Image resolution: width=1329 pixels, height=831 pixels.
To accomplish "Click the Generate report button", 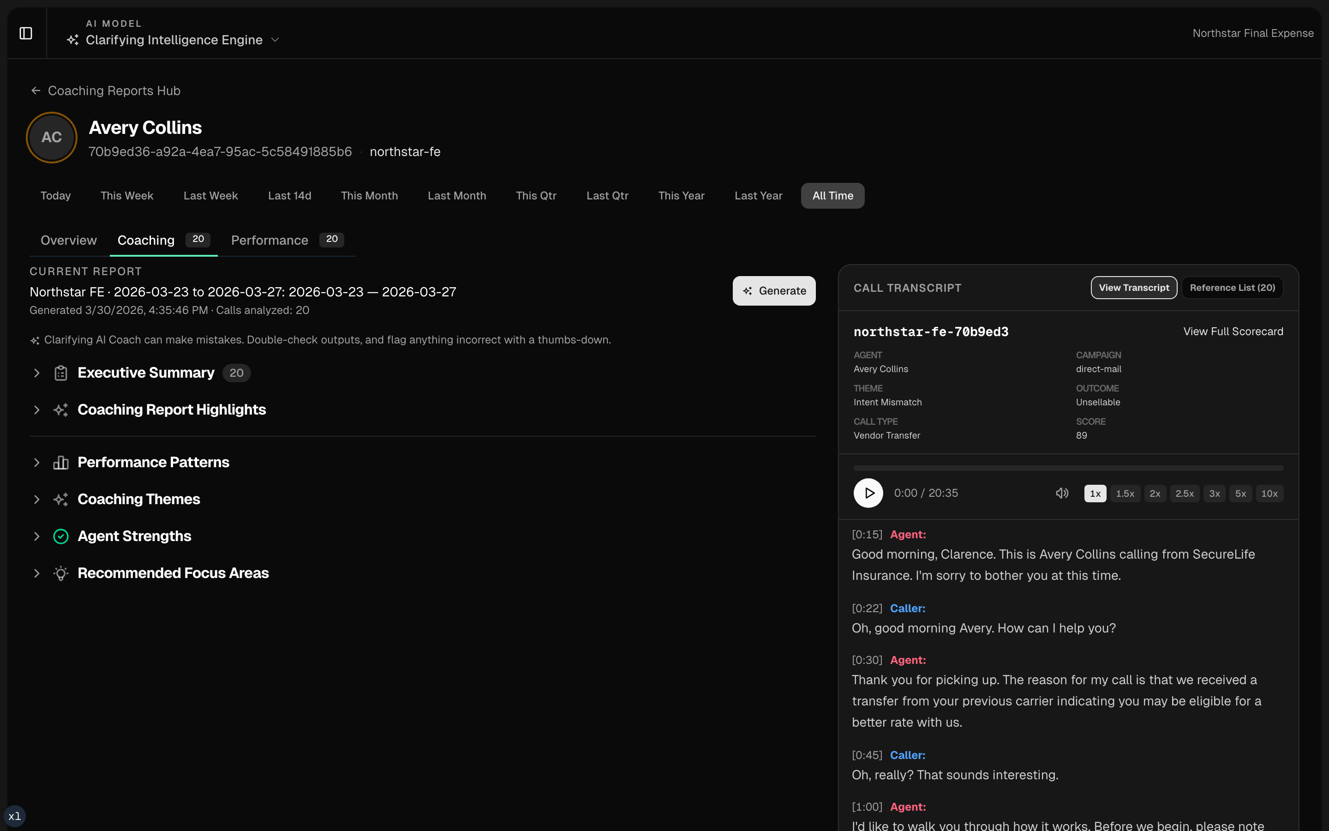I will pyautogui.click(x=774, y=291).
